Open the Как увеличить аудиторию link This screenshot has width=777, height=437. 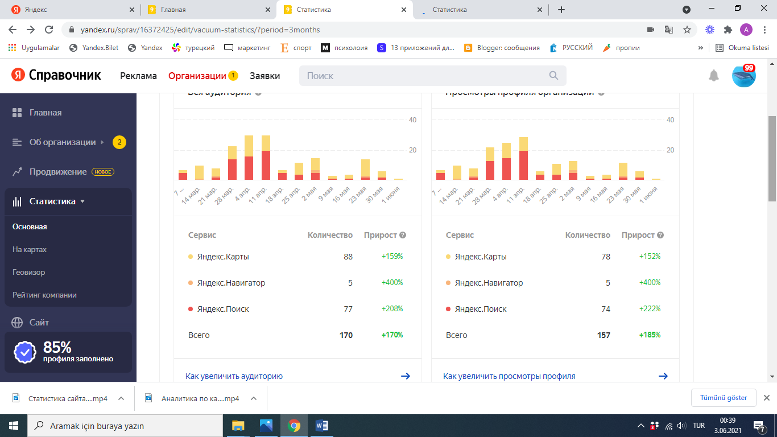pos(234,376)
